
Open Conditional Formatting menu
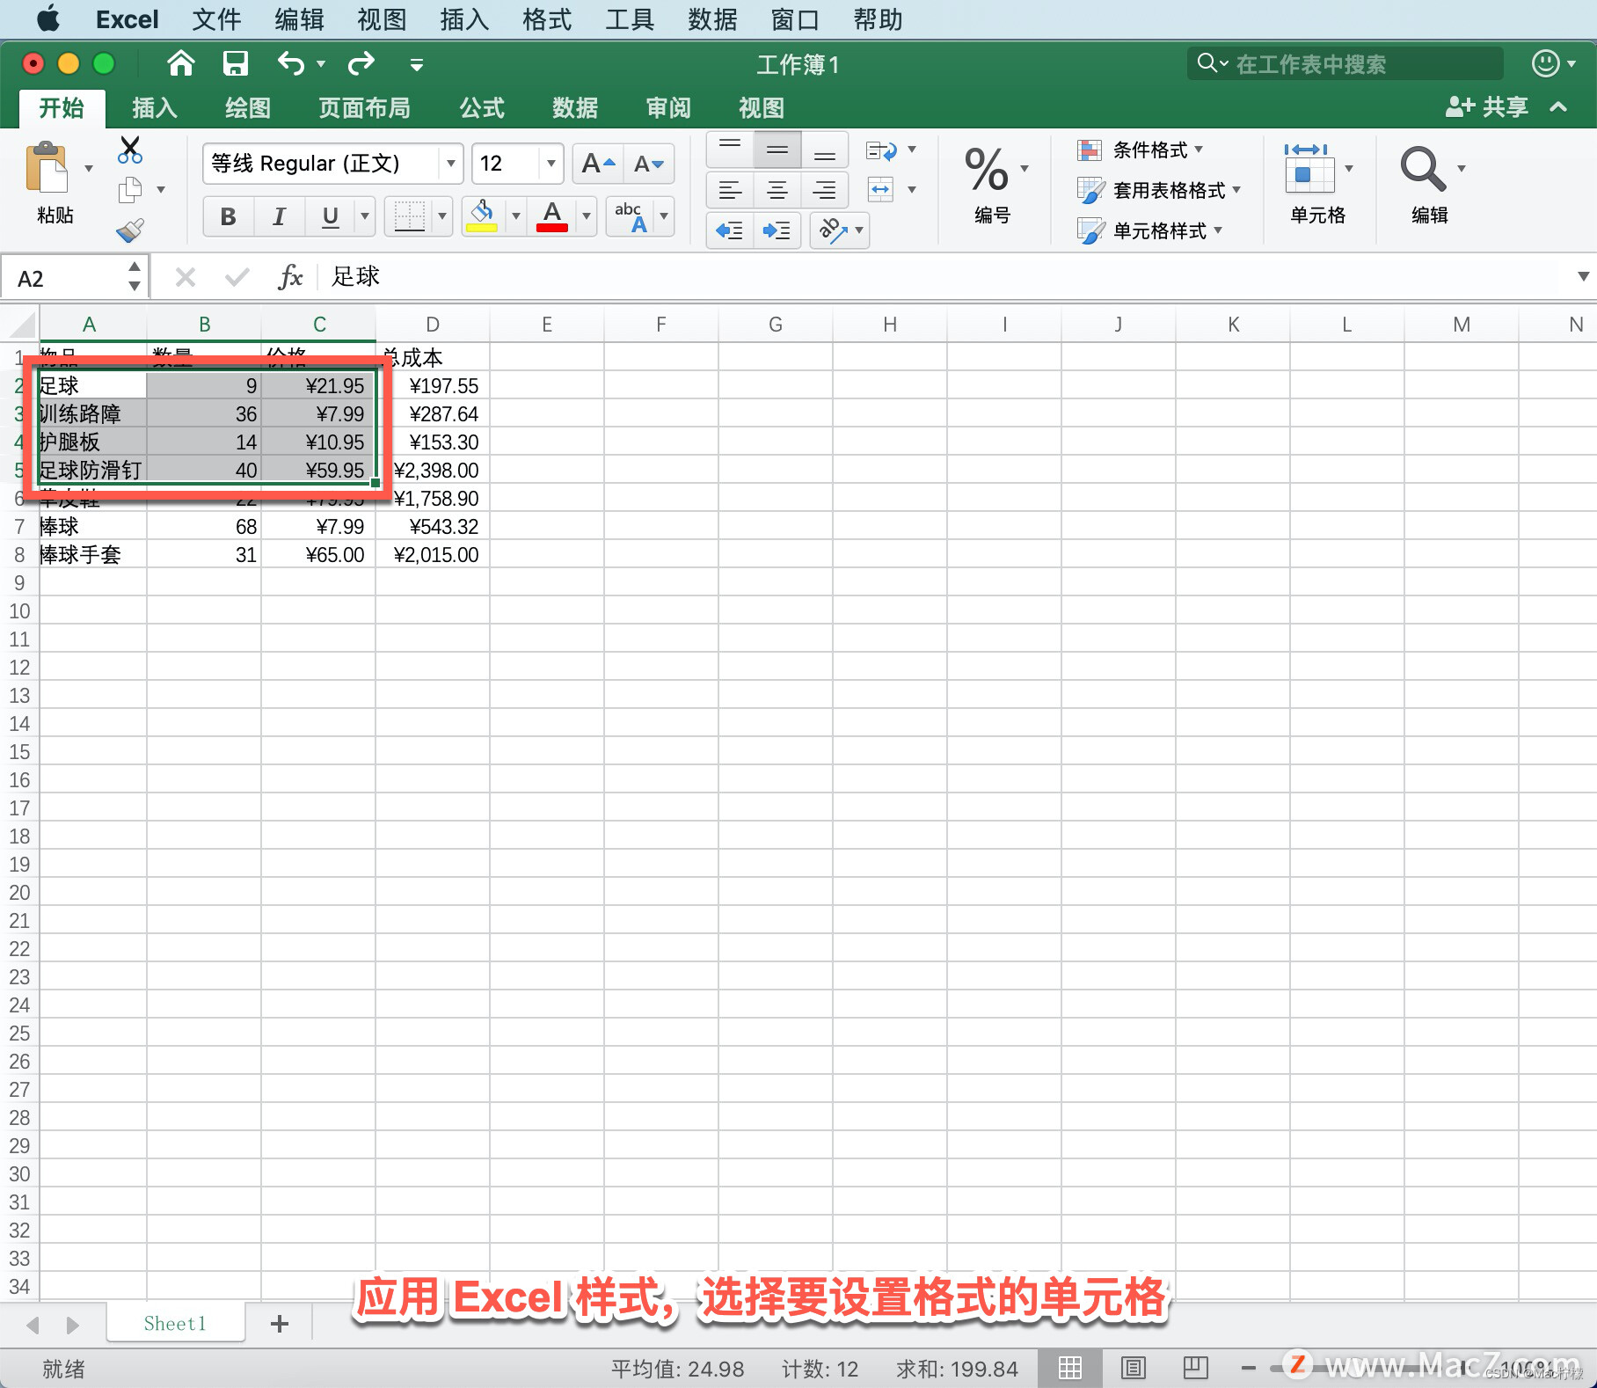1141,150
